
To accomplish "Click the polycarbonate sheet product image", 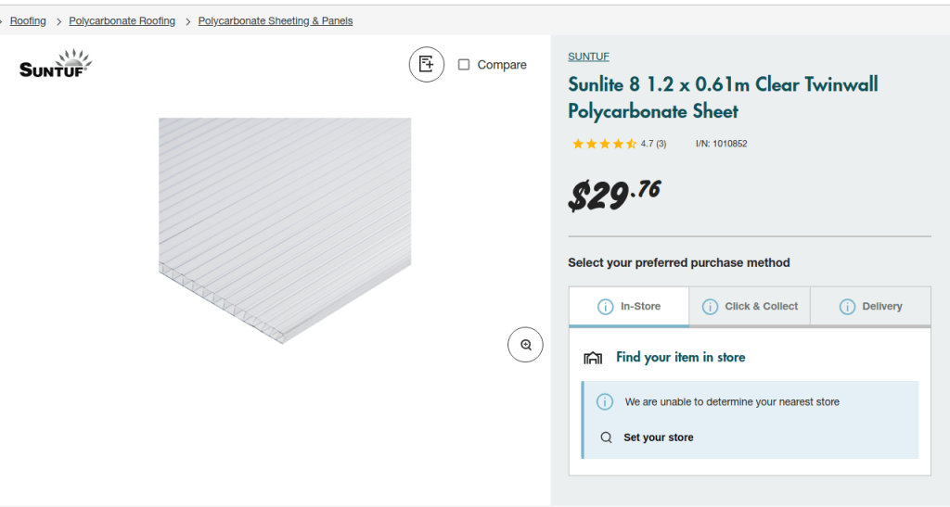I will (x=285, y=222).
